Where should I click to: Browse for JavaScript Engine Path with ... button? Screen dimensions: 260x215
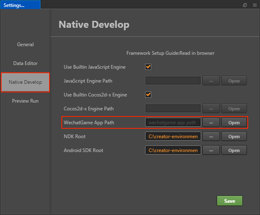(211, 81)
